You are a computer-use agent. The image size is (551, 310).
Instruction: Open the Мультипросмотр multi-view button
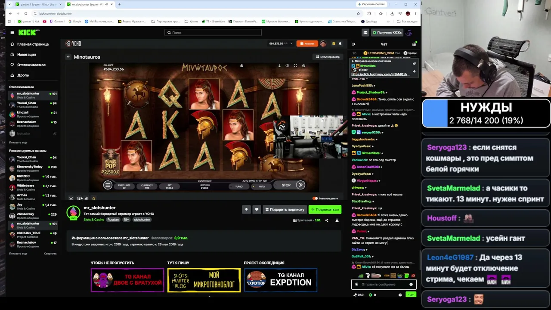click(328, 57)
